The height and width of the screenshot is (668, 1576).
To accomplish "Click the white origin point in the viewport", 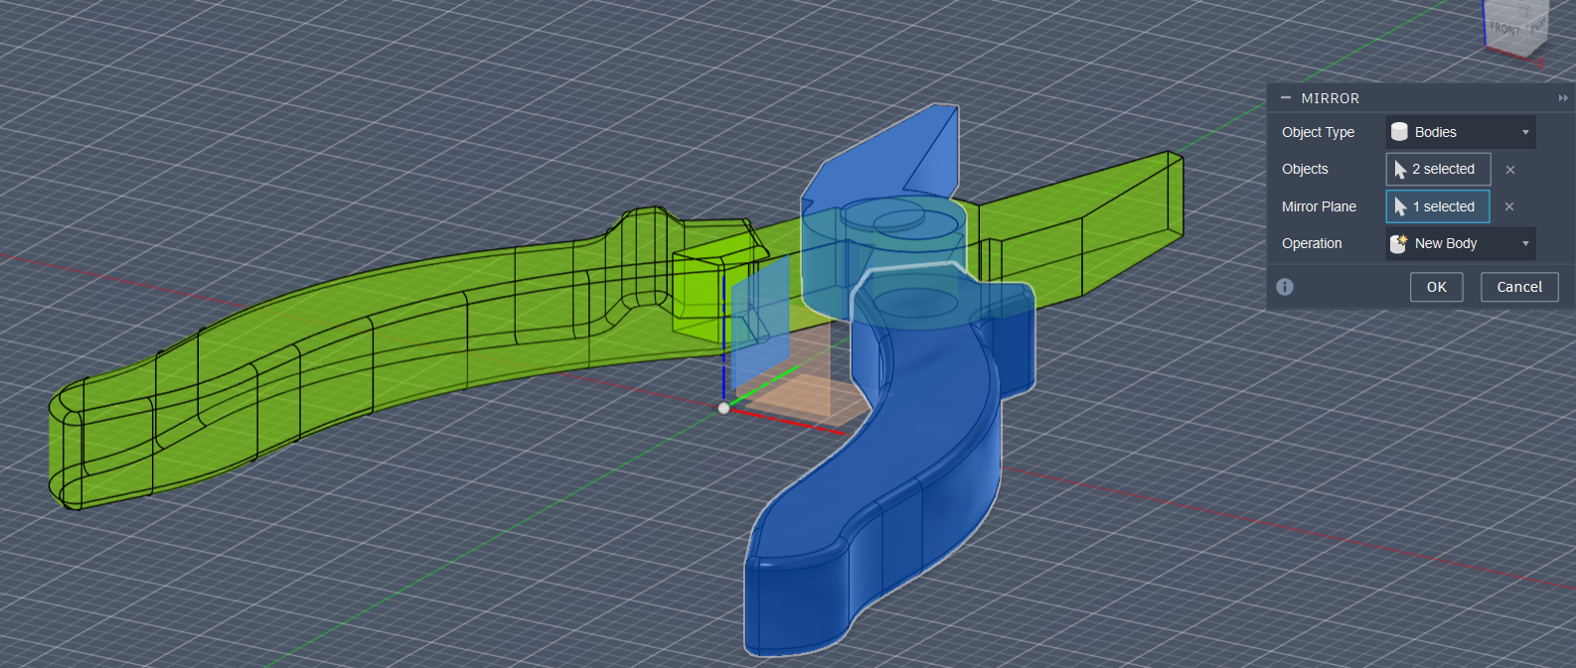I will 723,408.
